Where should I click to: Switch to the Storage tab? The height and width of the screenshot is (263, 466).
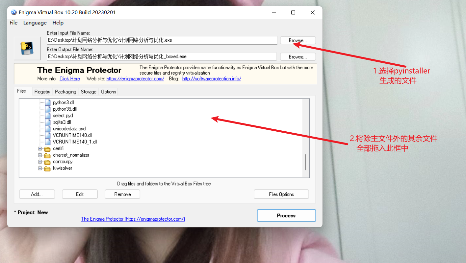click(x=89, y=92)
